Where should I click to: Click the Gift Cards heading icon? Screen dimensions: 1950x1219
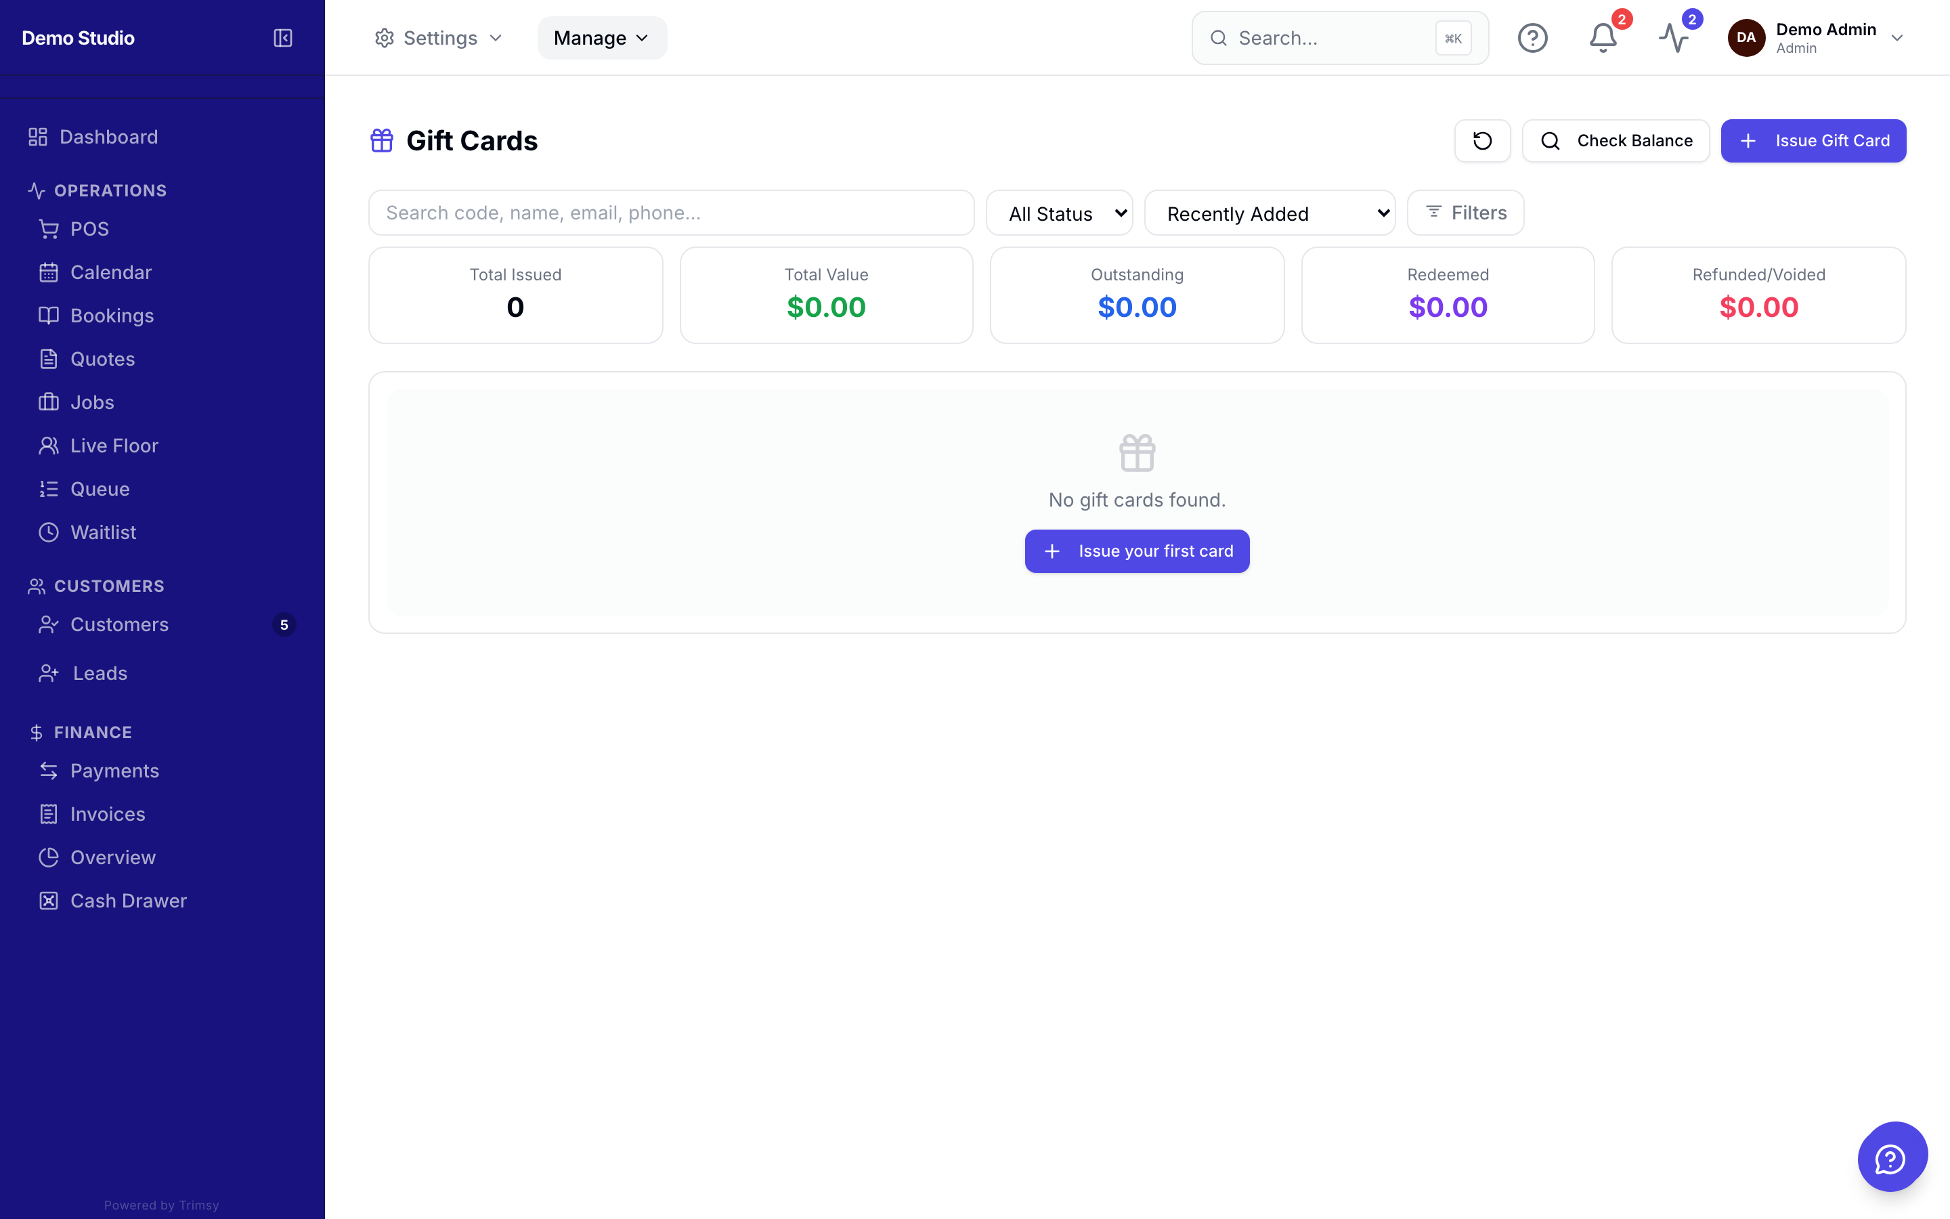[382, 140]
